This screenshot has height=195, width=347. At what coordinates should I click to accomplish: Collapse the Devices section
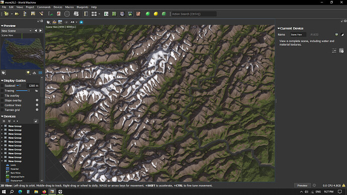(x=2, y=116)
